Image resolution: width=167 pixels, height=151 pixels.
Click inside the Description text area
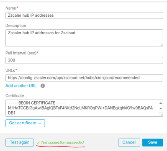pos(84,38)
